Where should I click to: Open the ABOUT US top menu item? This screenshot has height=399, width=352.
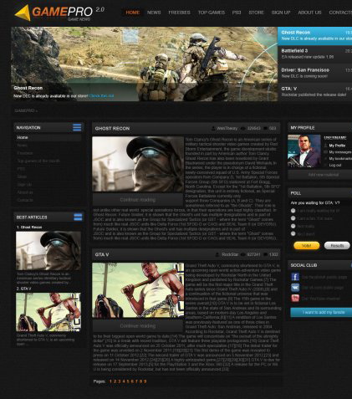(309, 13)
